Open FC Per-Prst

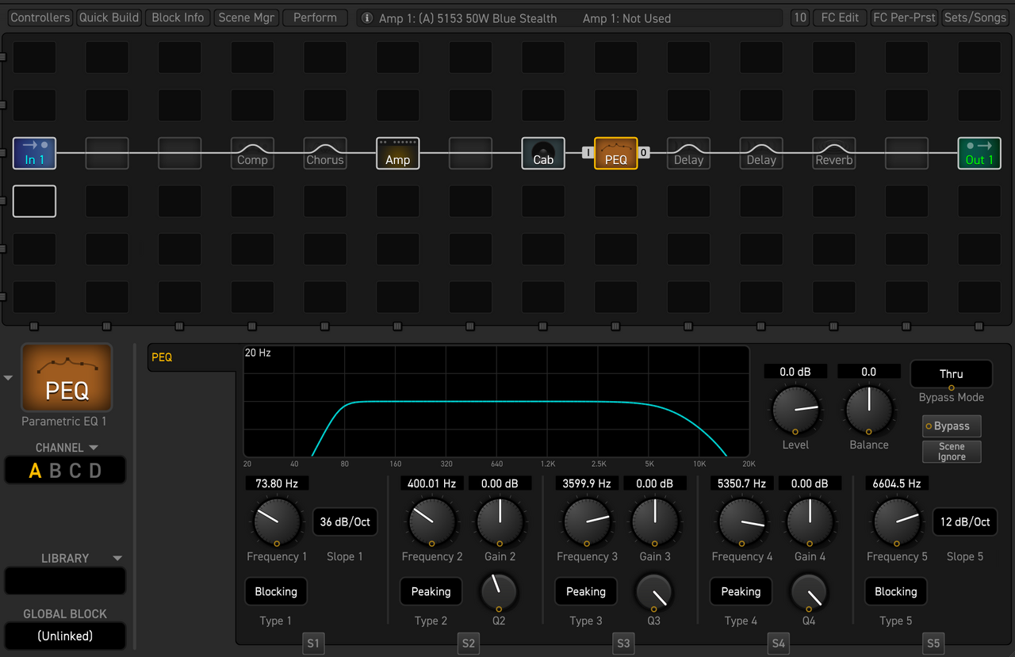tap(904, 17)
